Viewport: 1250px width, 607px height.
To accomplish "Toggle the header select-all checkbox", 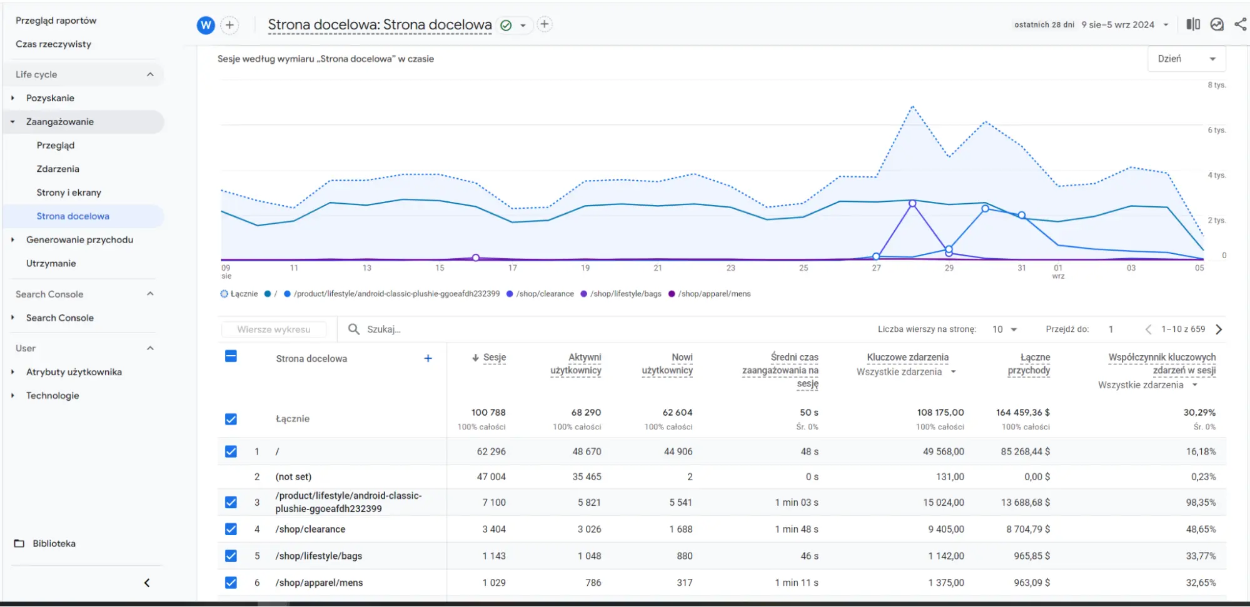I will (231, 356).
